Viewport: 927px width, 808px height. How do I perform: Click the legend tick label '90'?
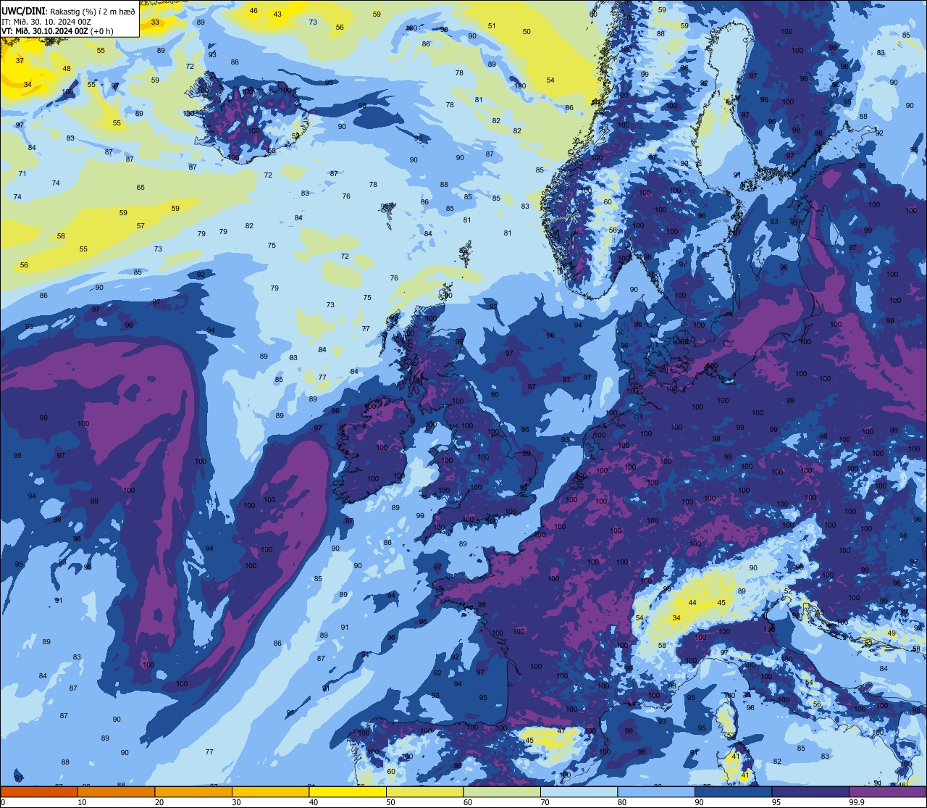coord(699,802)
